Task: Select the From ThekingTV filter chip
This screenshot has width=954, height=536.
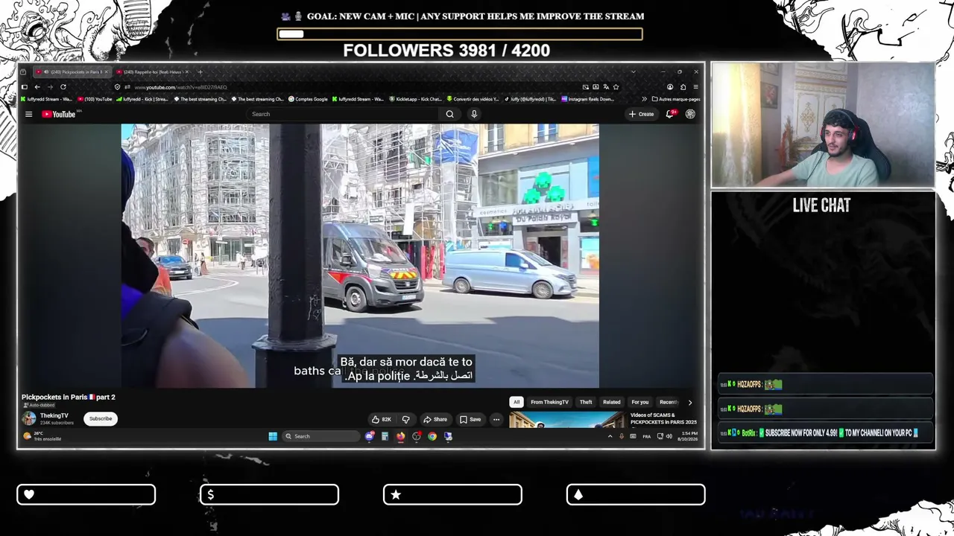Action: coord(549,402)
